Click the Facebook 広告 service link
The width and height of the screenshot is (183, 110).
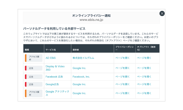[x=54, y=77]
